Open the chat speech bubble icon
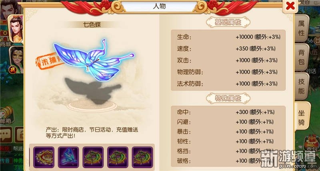The width and height of the screenshot is (320, 171). (x=6, y=135)
